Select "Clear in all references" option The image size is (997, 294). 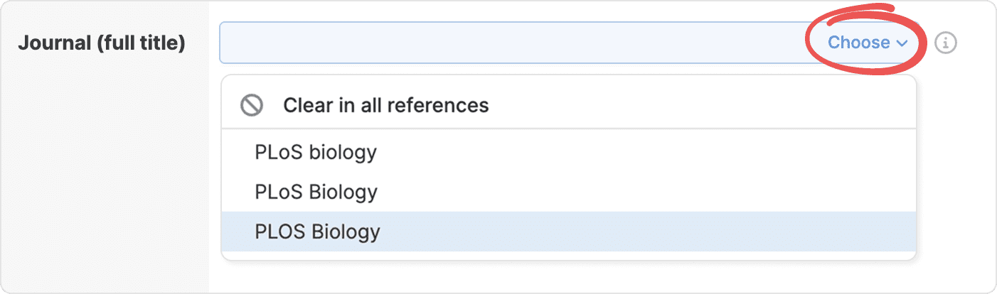tap(385, 106)
